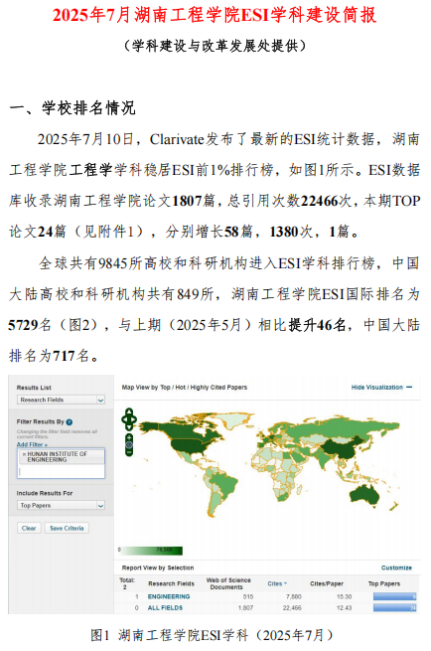Click the Filter Results By help icon
431x651 pixels.
[x=70, y=422]
